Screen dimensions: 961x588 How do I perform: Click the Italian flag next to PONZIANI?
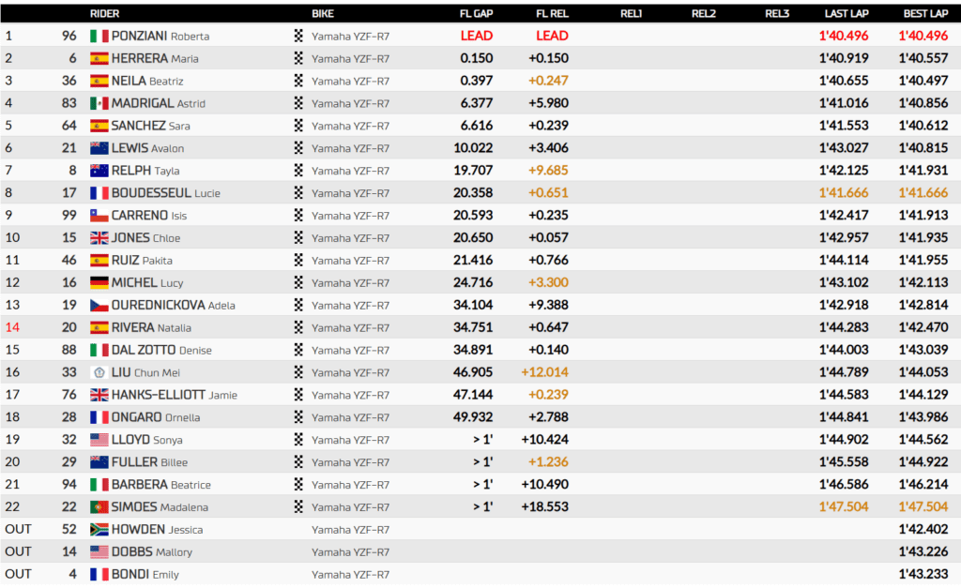[x=99, y=37]
